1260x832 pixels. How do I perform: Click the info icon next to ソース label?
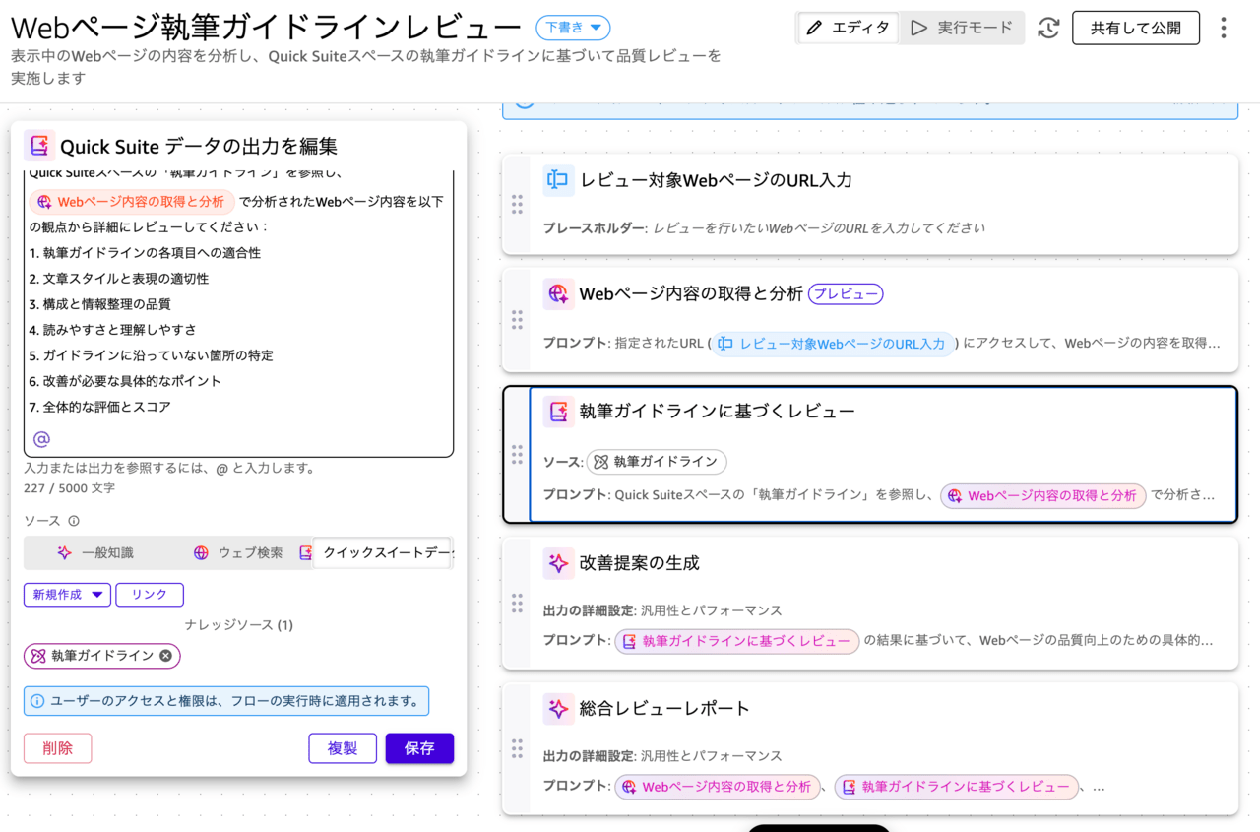[x=74, y=521]
